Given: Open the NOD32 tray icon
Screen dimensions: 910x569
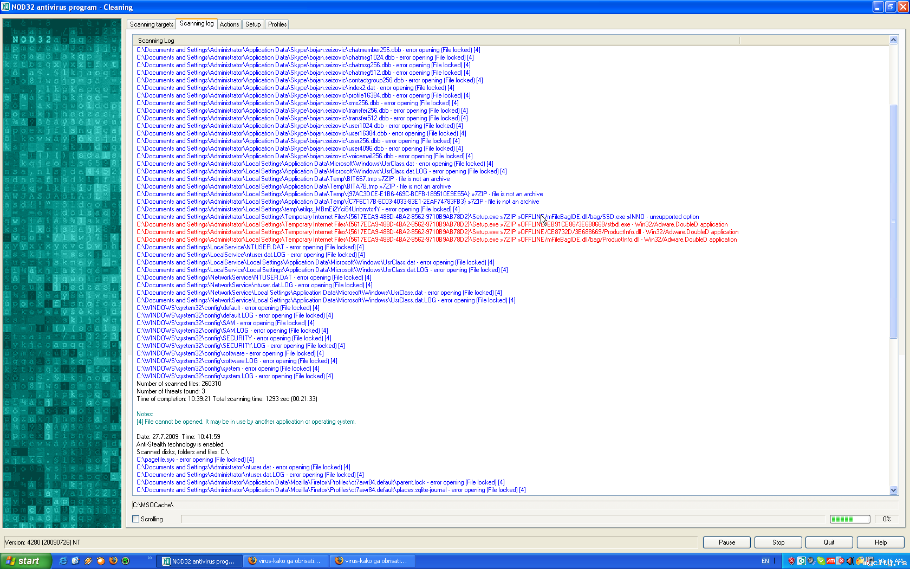Looking at the screenshot, I should click(x=801, y=561).
